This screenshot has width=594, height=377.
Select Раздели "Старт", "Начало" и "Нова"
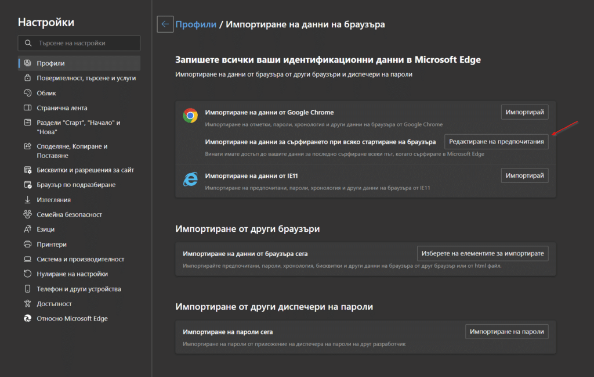(79, 127)
